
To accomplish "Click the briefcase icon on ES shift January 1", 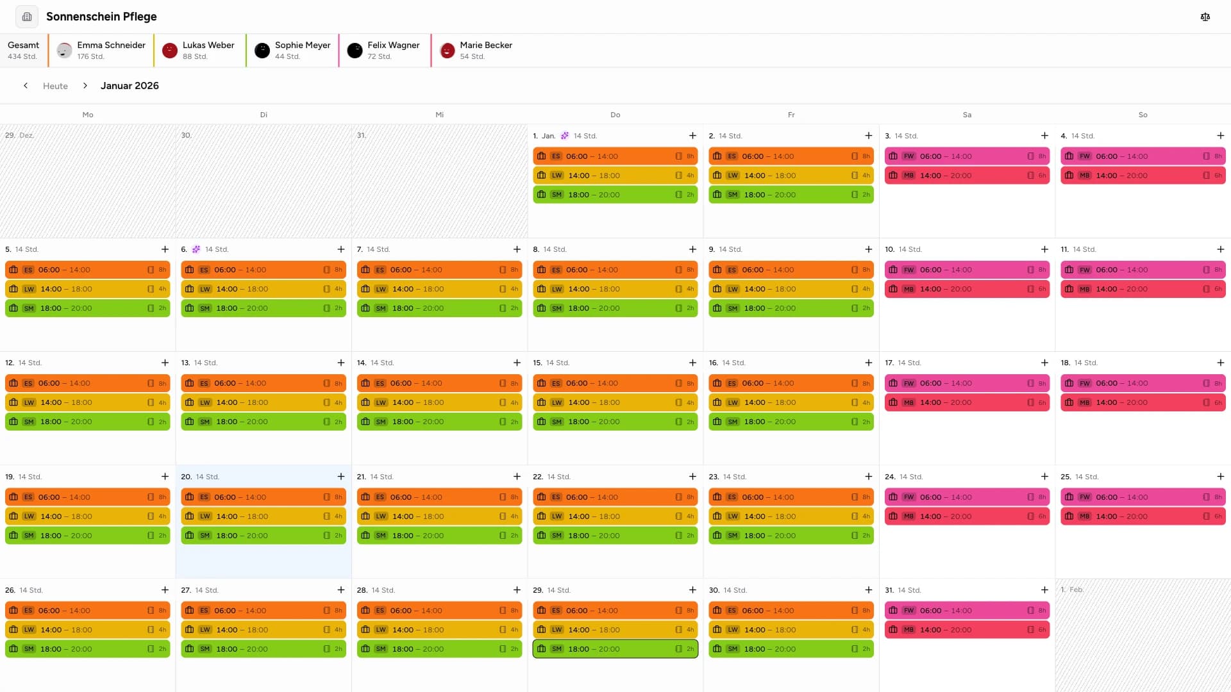I will point(542,156).
